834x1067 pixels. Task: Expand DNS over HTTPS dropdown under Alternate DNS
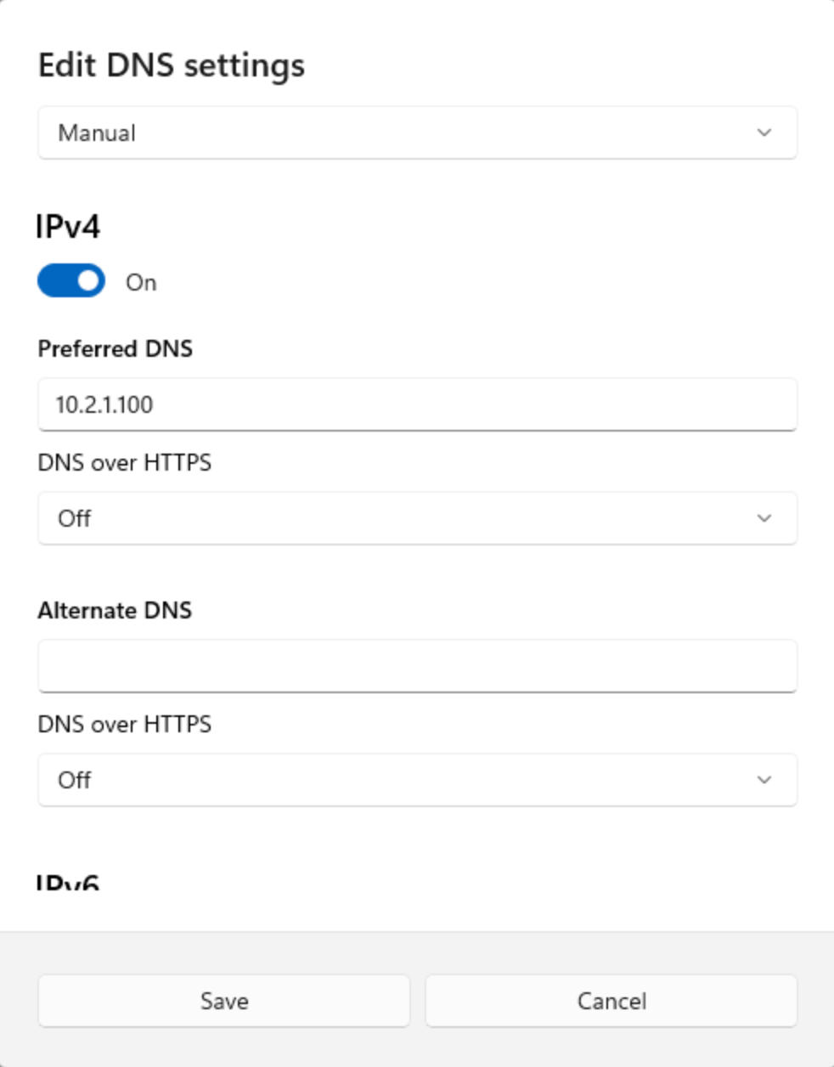point(416,780)
